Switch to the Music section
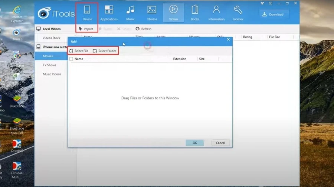The image size is (334, 187). point(130,13)
